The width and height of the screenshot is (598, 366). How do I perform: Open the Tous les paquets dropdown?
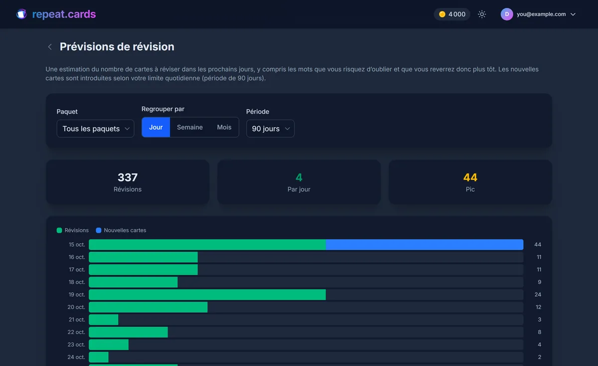pyautogui.click(x=95, y=129)
